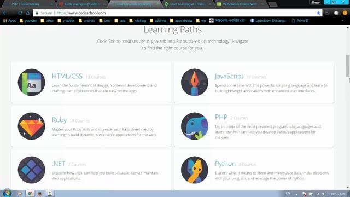Open the hacking bookmark folder
Viewport: 350px width, 197px height.
pyautogui.click(x=137, y=21)
